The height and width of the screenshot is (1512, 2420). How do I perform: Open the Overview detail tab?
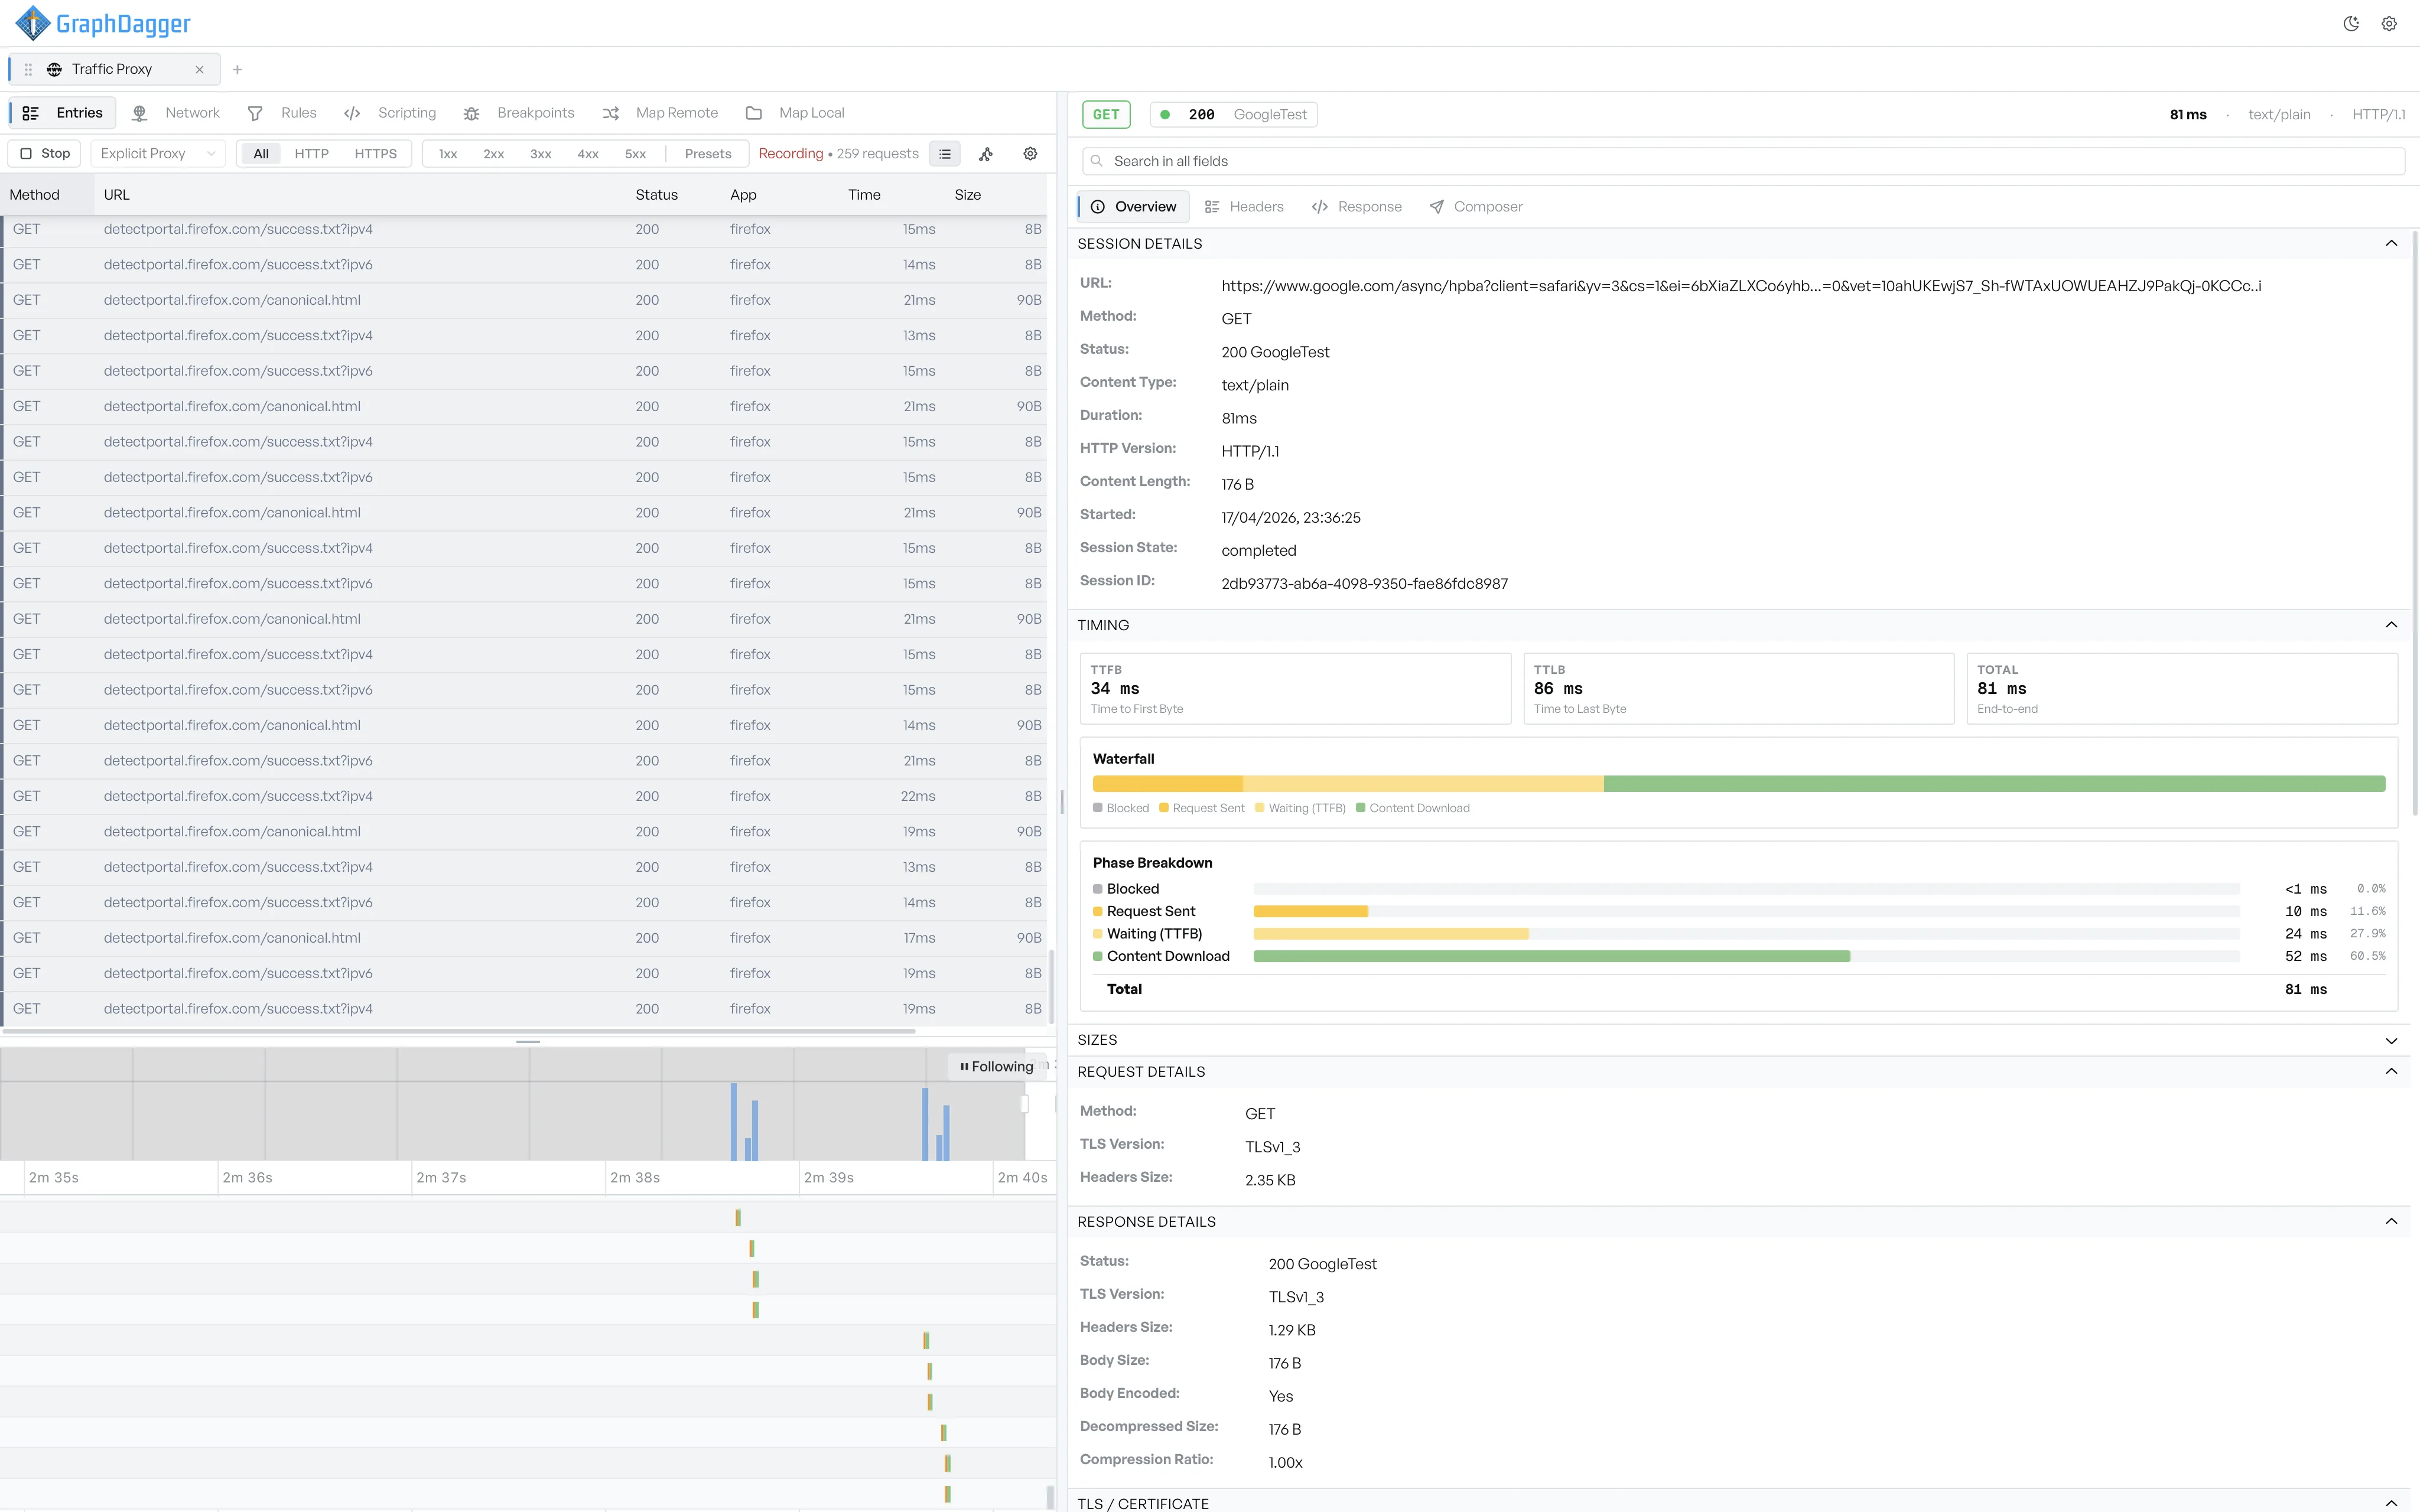pos(1133,207)
